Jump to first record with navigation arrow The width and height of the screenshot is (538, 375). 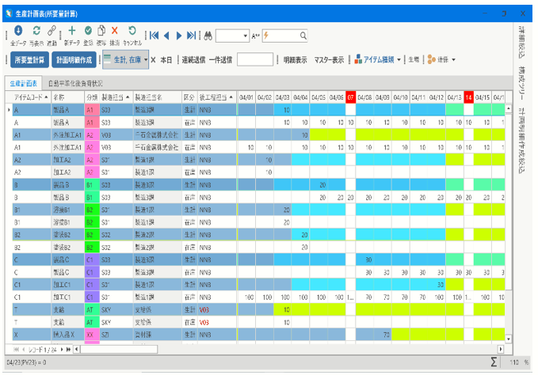(155, 36)
